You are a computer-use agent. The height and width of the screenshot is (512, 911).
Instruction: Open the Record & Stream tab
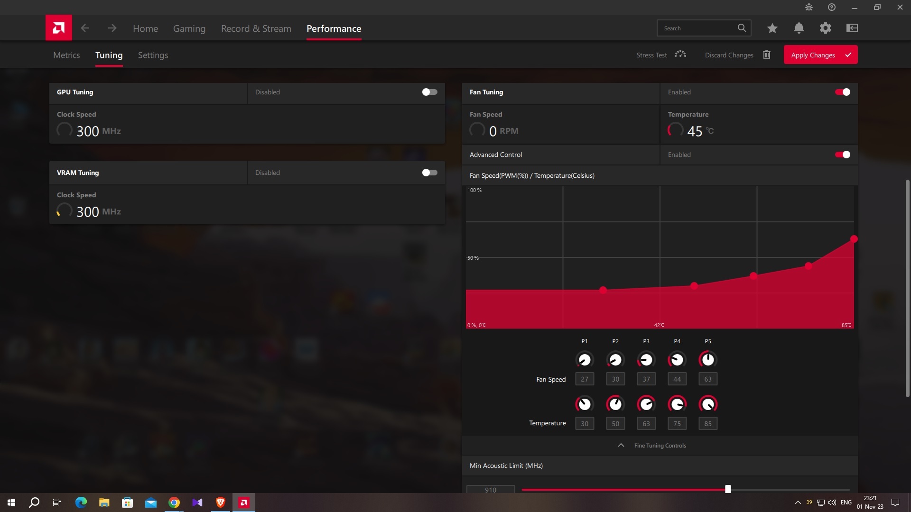(256, 28)
